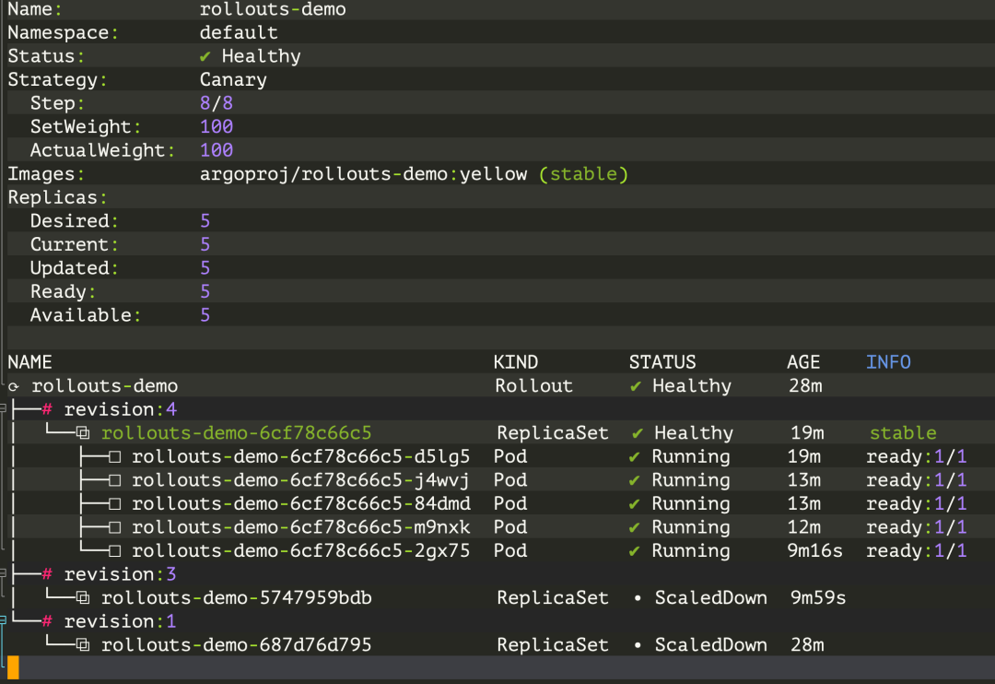The image size is (995, 684).
Task: Click the bullet dot before ScaledDown for 687d76d795
Action: tap(638, 644)
